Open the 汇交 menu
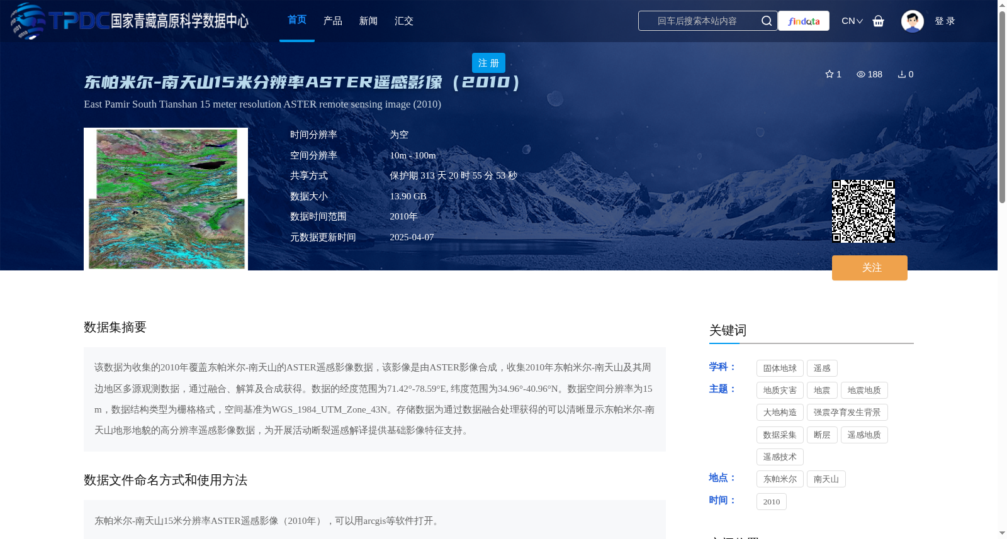Image resolution: width=1007 pixels, height=539 pixels. 404,21
